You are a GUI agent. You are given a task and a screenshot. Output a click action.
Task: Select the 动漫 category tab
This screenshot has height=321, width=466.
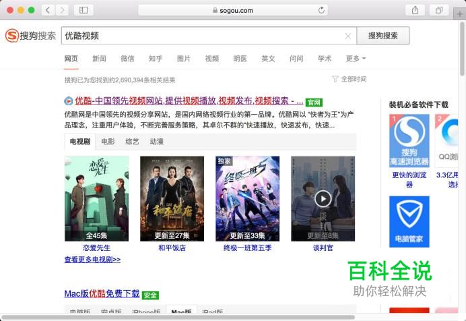point(157,142)
